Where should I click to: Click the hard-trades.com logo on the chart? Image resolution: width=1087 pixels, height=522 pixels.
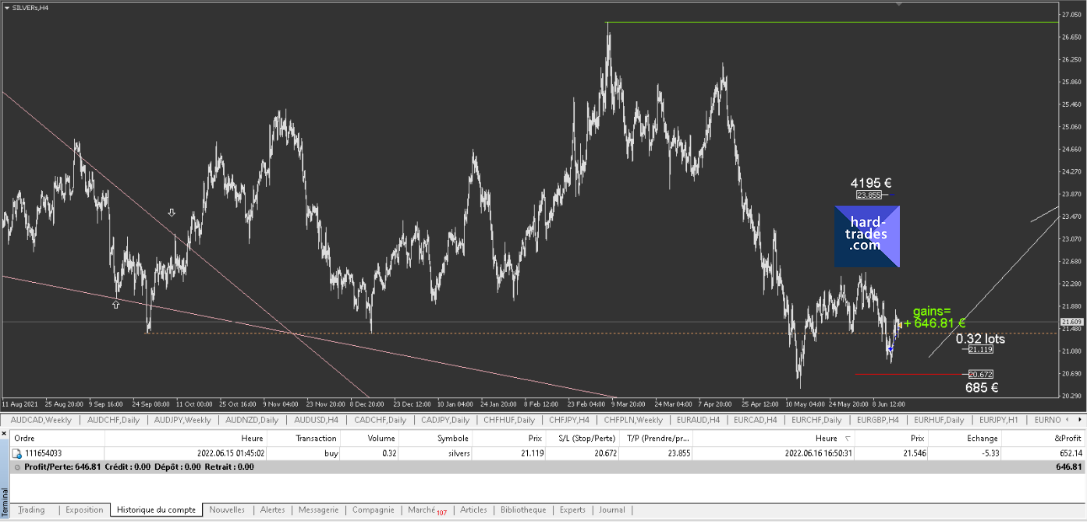(x=866, y=236)
